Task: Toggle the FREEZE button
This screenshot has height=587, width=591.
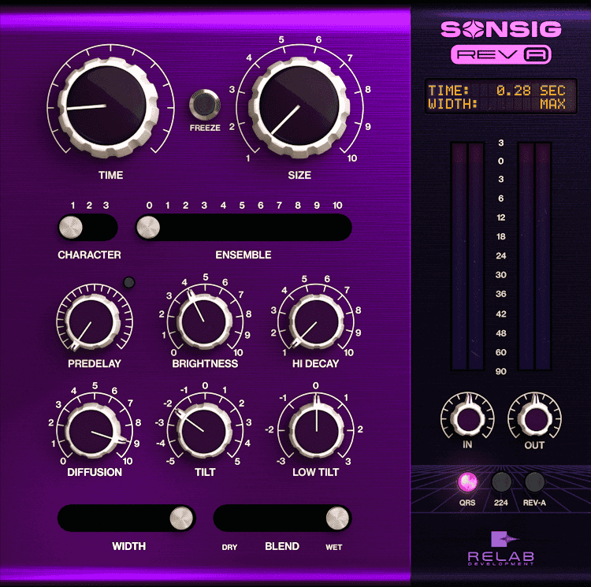Action: click(x=205, y=104)
